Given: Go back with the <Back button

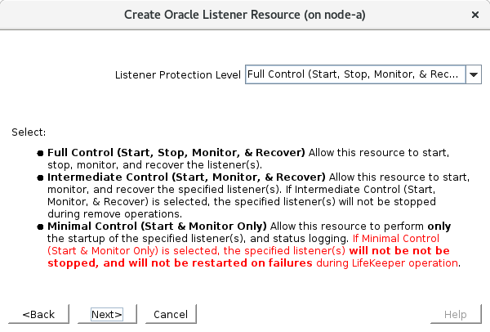Looking at the screenshot, I should [x=38, y=314].
